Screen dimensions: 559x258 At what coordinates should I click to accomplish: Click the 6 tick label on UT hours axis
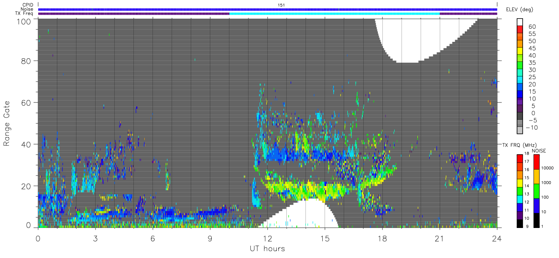pos(152,238)
